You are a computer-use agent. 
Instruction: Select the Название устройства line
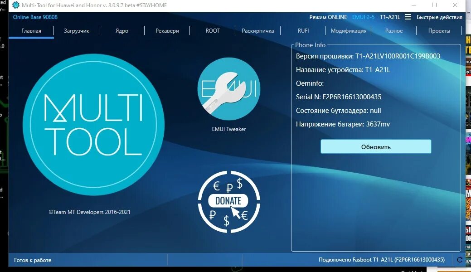click(x=343, y=70)
